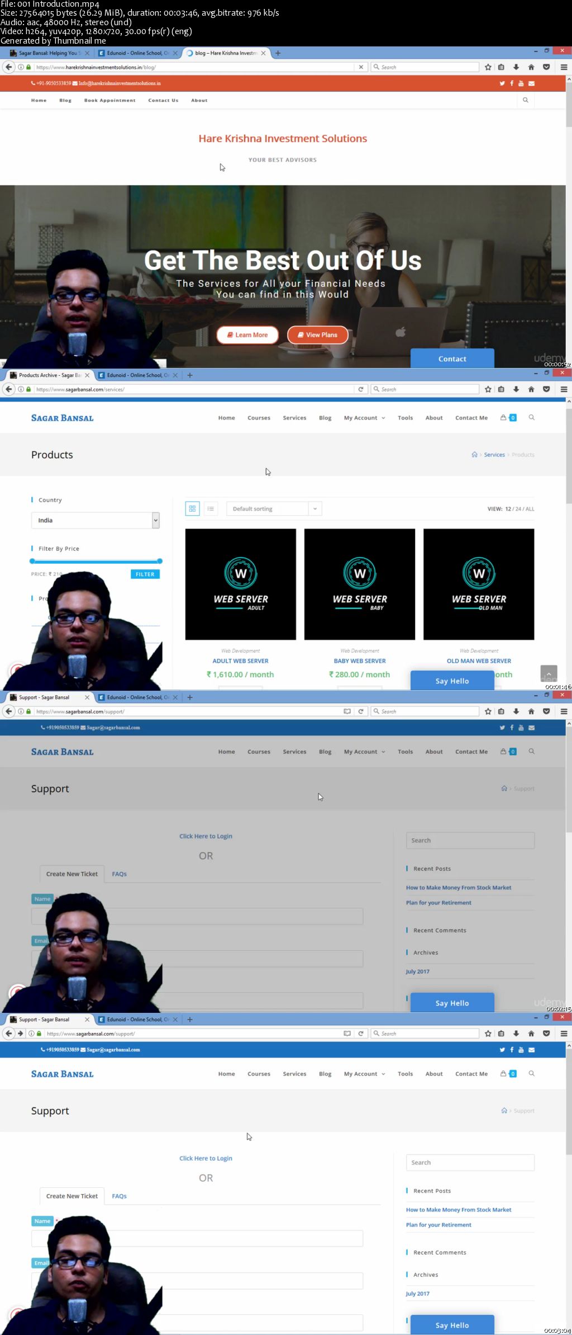Click the magnifier icon in Hare Krishna nav bar
Screen dimensions: 572x1335
(x=525, y=100)
